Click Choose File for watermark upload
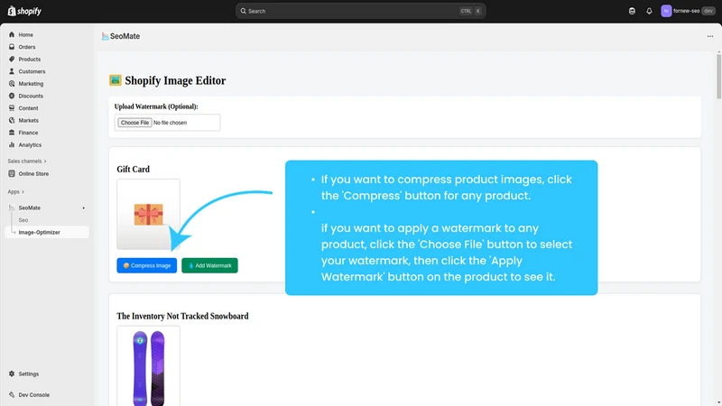 134,123
